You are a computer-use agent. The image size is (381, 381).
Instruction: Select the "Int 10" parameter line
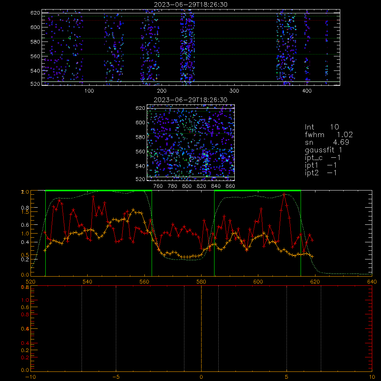pyautogui.click(x=322, y=127)
